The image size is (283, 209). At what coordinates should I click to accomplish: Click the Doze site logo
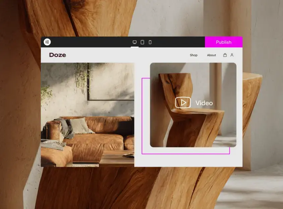[x=58, y=55]
